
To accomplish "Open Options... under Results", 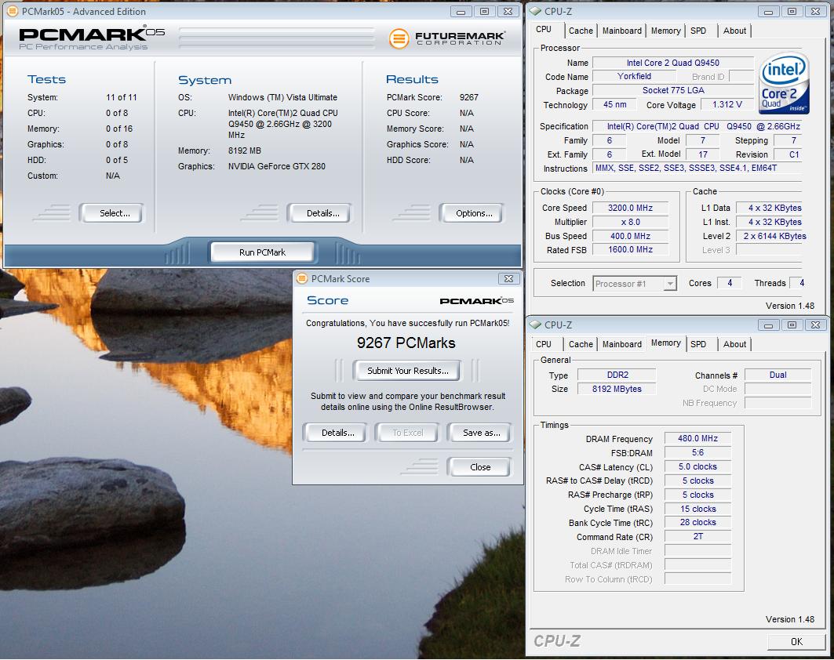I will click(472, 213).
